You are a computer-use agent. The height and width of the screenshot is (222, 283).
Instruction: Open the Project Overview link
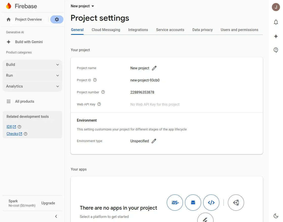[29, 19]
